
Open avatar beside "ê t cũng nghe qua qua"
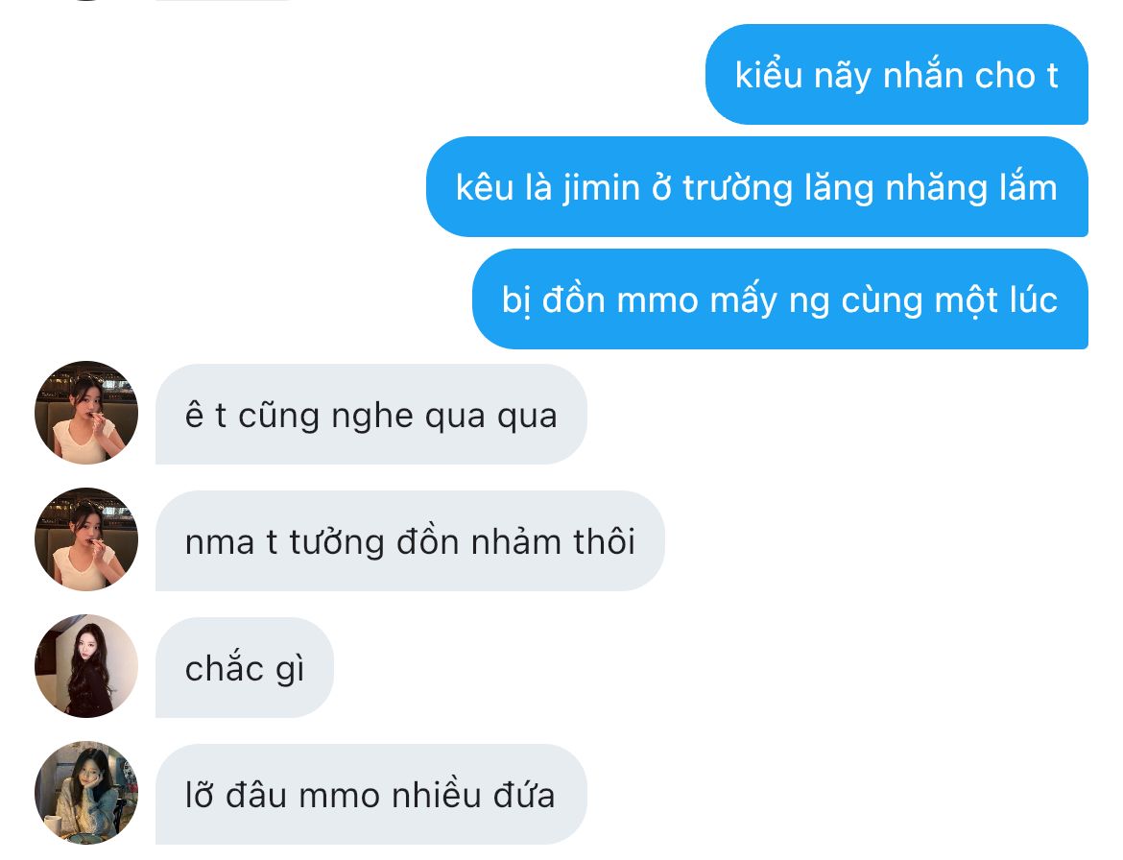point(86,413)
